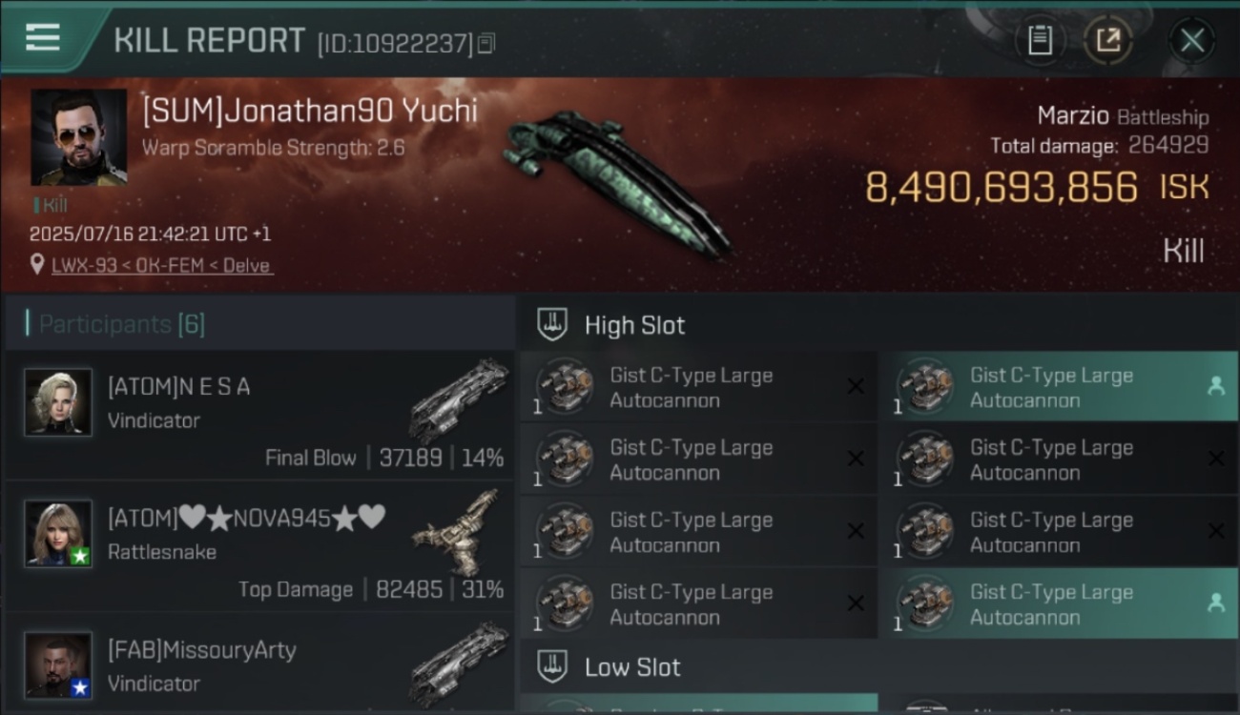Open NOVA945 participant portrait
The height and width of the screenshot is (715, 1240).
click(x=58, y=534)
